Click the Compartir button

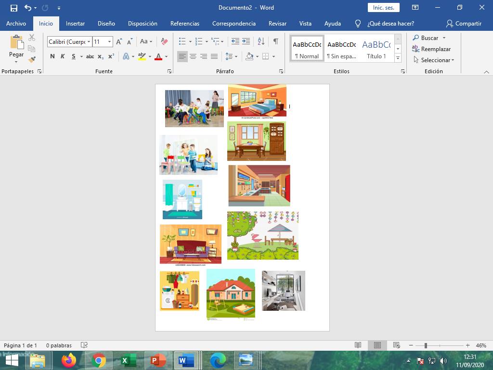click(464, 23)
